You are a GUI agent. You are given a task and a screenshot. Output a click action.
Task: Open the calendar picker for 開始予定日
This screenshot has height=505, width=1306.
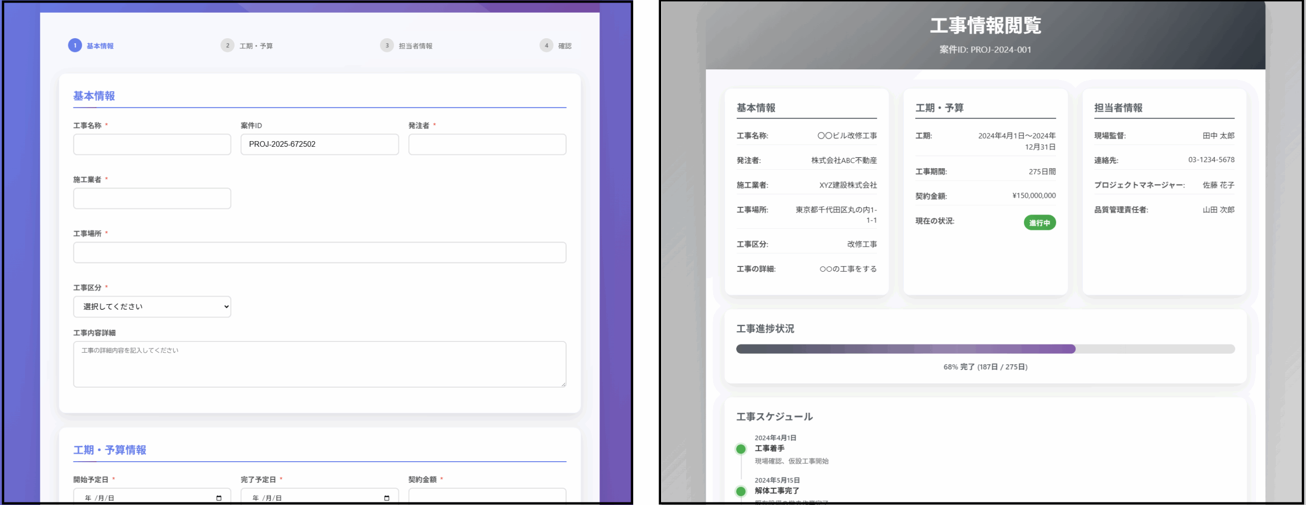click(218, 497)
